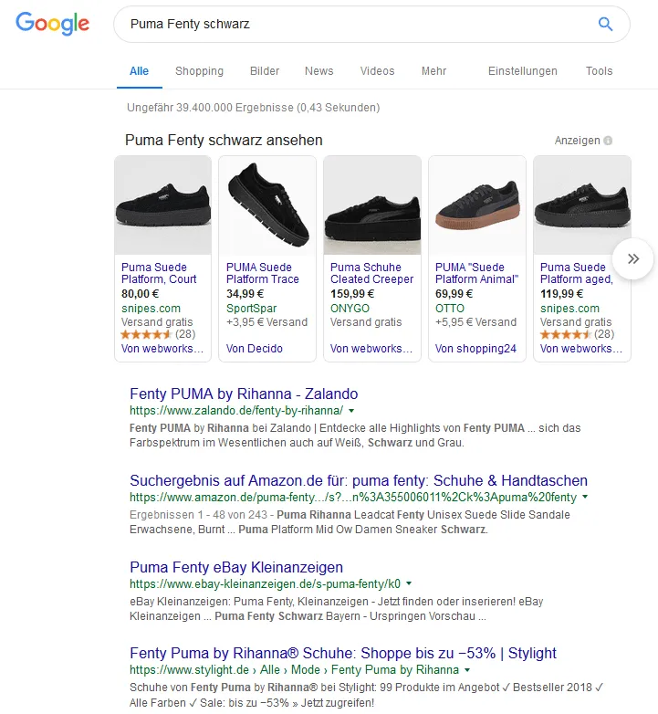Screen dimensions: 658x714
Task: Click price 34,99 € text
Action: (x=245, y=294)
